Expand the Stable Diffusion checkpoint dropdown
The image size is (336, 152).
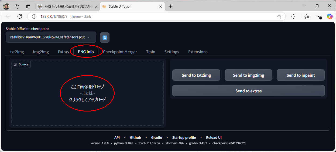pyautogui.click(x=51, y=37)
